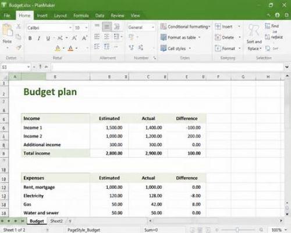Open Cell styles gallery
Image resolution: width=291 pixels, height=233 pixels.
pyautogui.click(x=176, y=48)
